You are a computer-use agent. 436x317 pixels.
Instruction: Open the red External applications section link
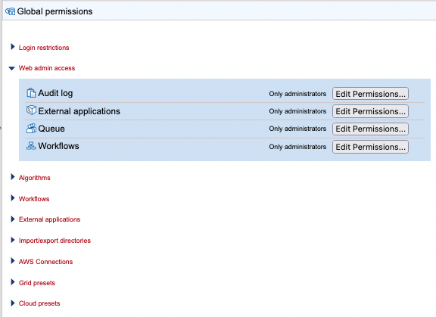point(49,219)
